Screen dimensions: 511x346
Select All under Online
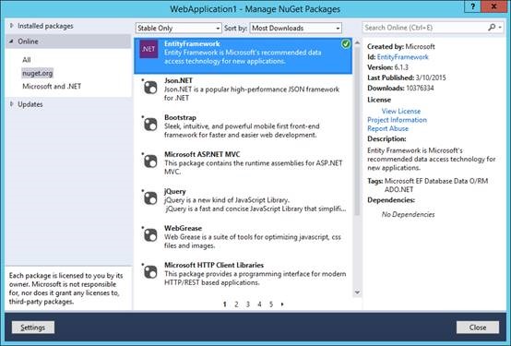tap(27, 60)
